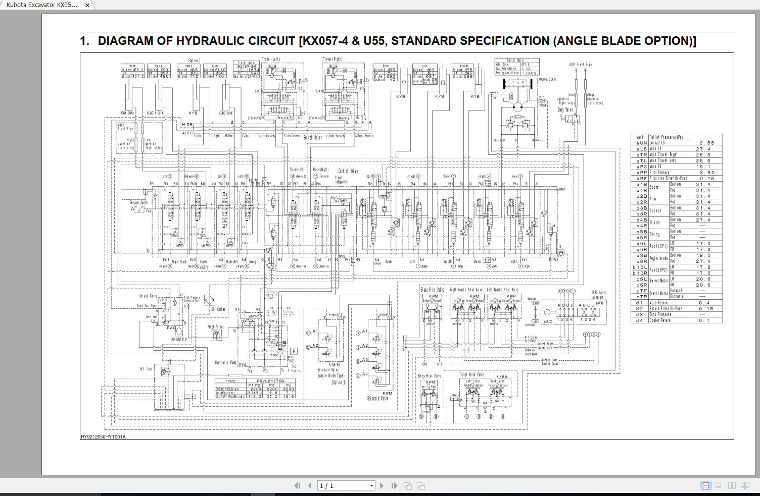The width and height of the screenshot is (760, 496).
Task: Click the 'Oil Tank' label
Action: (146, 369)
